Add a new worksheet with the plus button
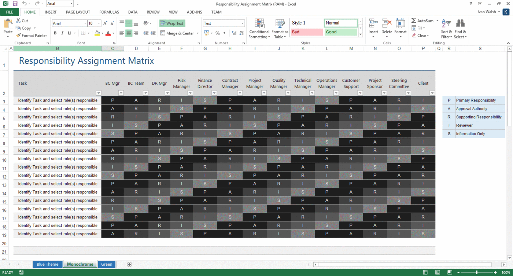This screenshot has width=513, height=276. tap(129, 264)
